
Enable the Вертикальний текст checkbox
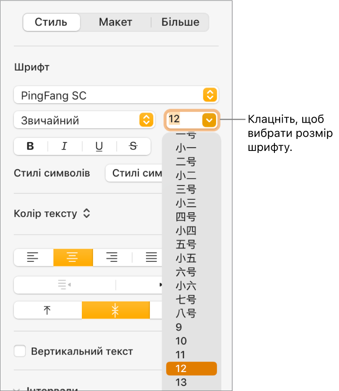point(20,351)
